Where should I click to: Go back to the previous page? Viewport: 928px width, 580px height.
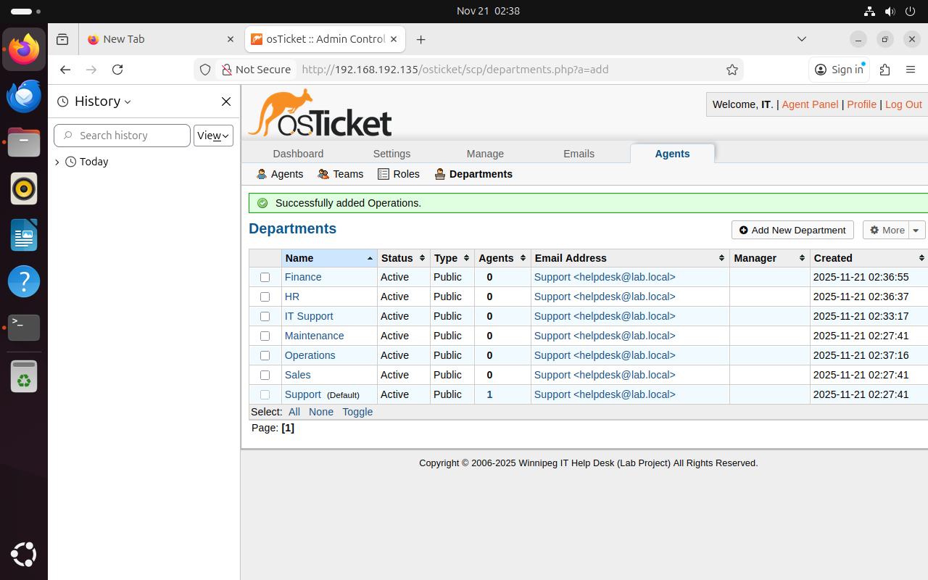click(65, 70)
